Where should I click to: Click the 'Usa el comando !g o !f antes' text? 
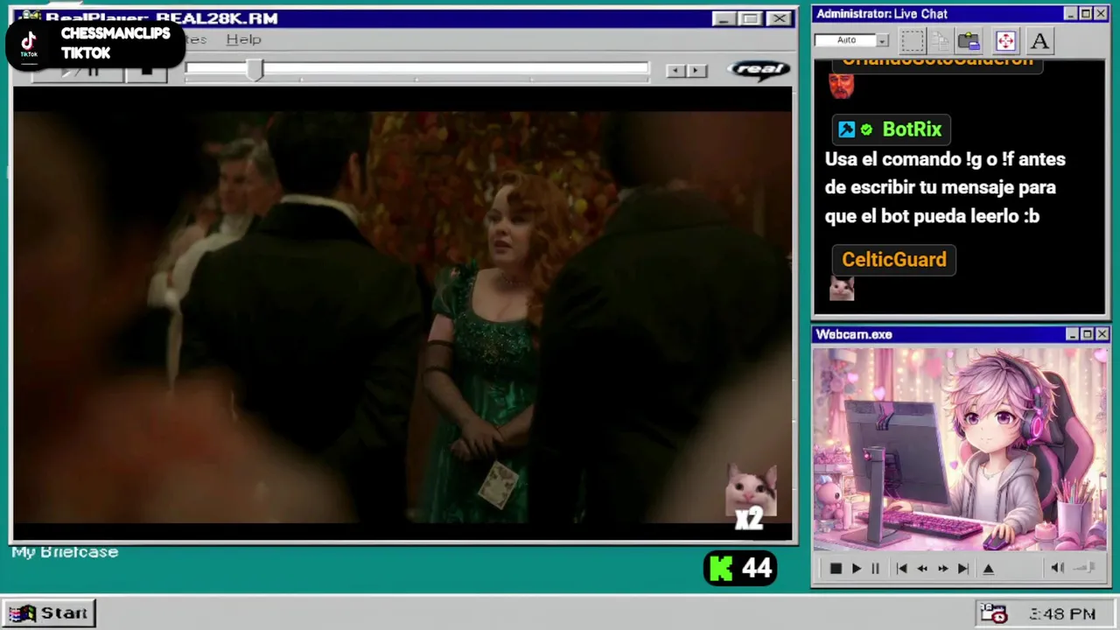(945, 159)
